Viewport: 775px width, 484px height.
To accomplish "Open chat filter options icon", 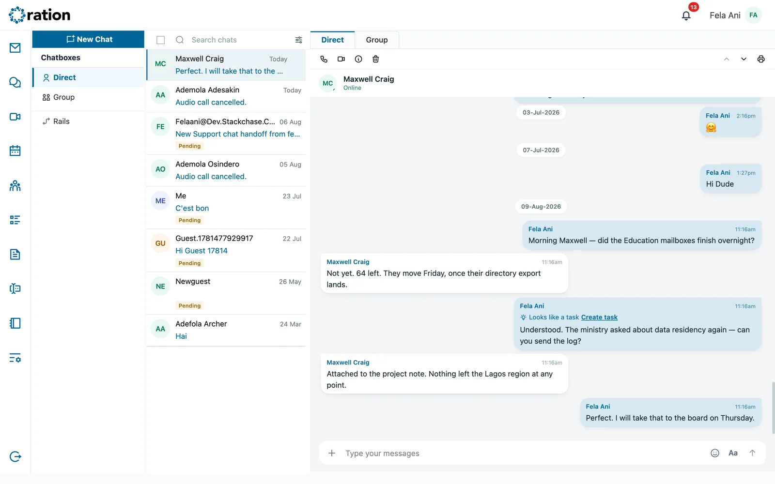I will pyautogui.click(x=299, y=40).
